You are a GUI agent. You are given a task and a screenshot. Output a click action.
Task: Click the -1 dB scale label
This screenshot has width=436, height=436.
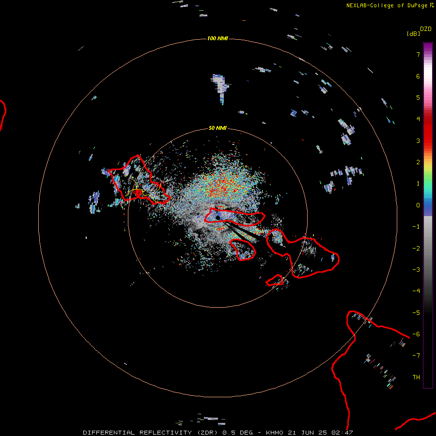[416, 227]
